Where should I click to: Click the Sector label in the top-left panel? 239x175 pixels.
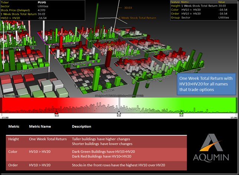[x=5, y=6]
